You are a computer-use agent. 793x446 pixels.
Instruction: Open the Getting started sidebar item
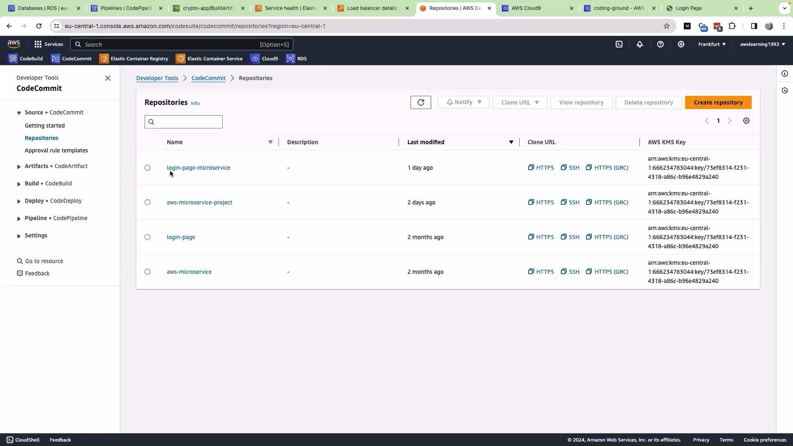click(x=45, y=126)
